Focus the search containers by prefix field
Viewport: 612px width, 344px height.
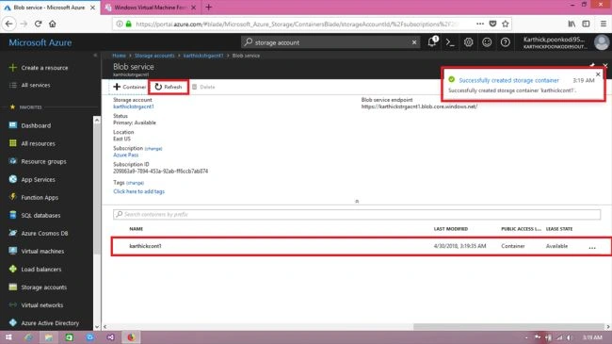click(357, 214)
